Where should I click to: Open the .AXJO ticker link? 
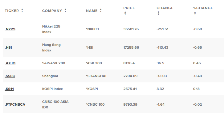click(10, 63)
